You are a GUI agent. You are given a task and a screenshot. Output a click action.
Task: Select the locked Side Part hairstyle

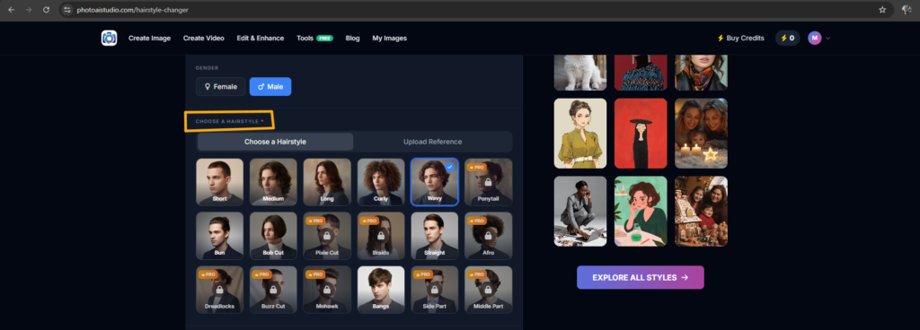tap(434, 290)
